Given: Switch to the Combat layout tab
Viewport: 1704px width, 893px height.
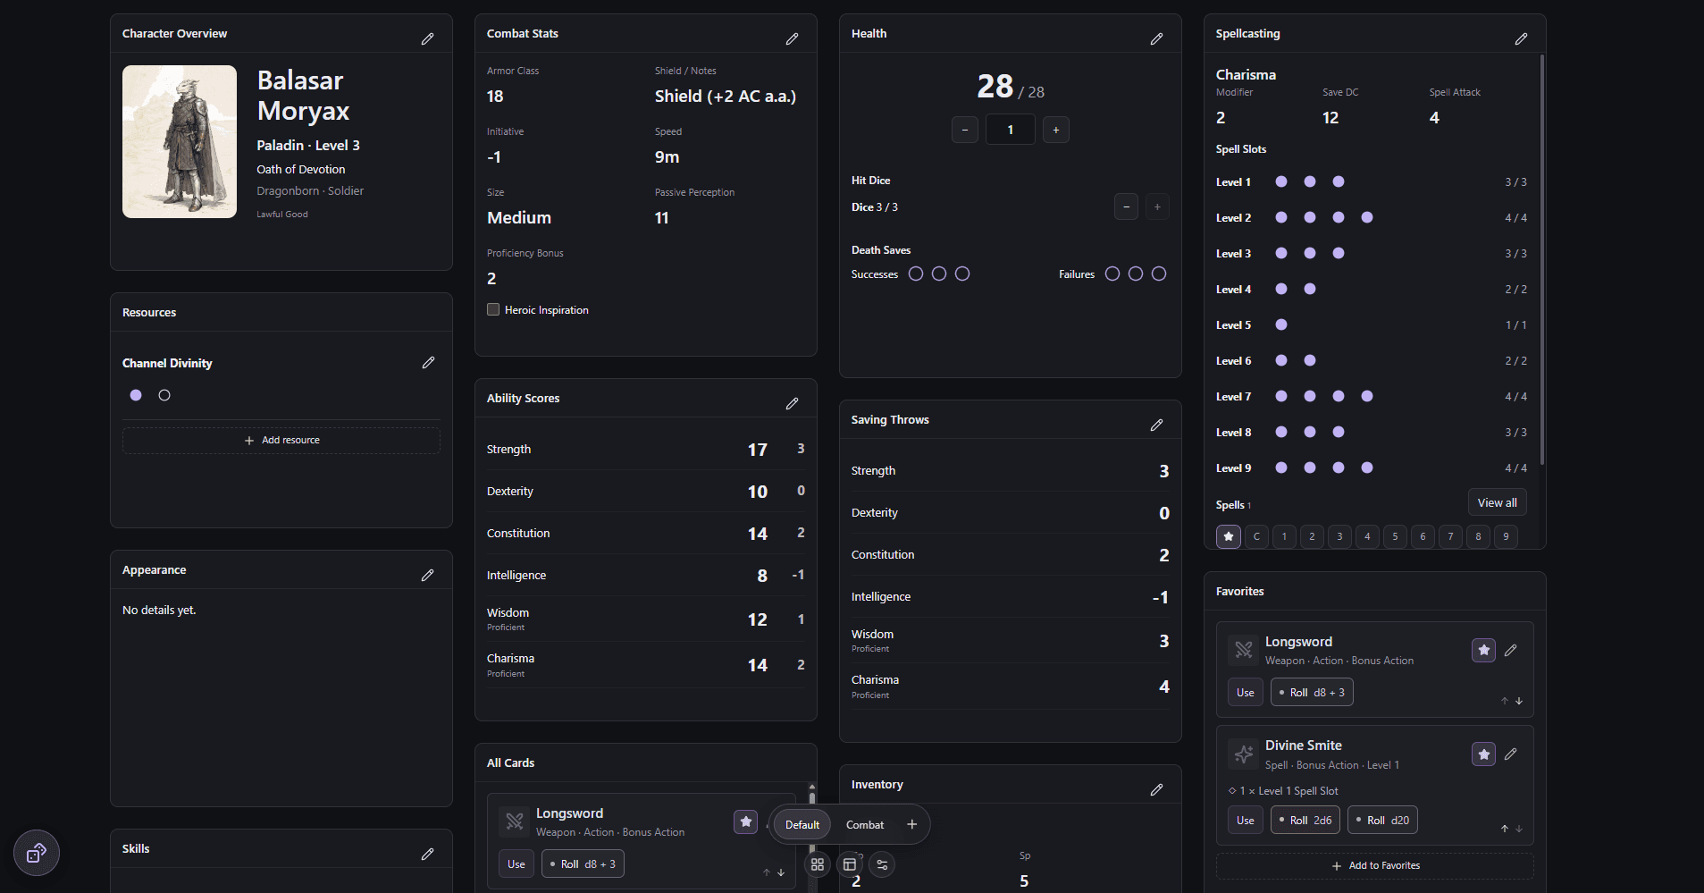Looking at the screenshot, I should click(865, 824).
